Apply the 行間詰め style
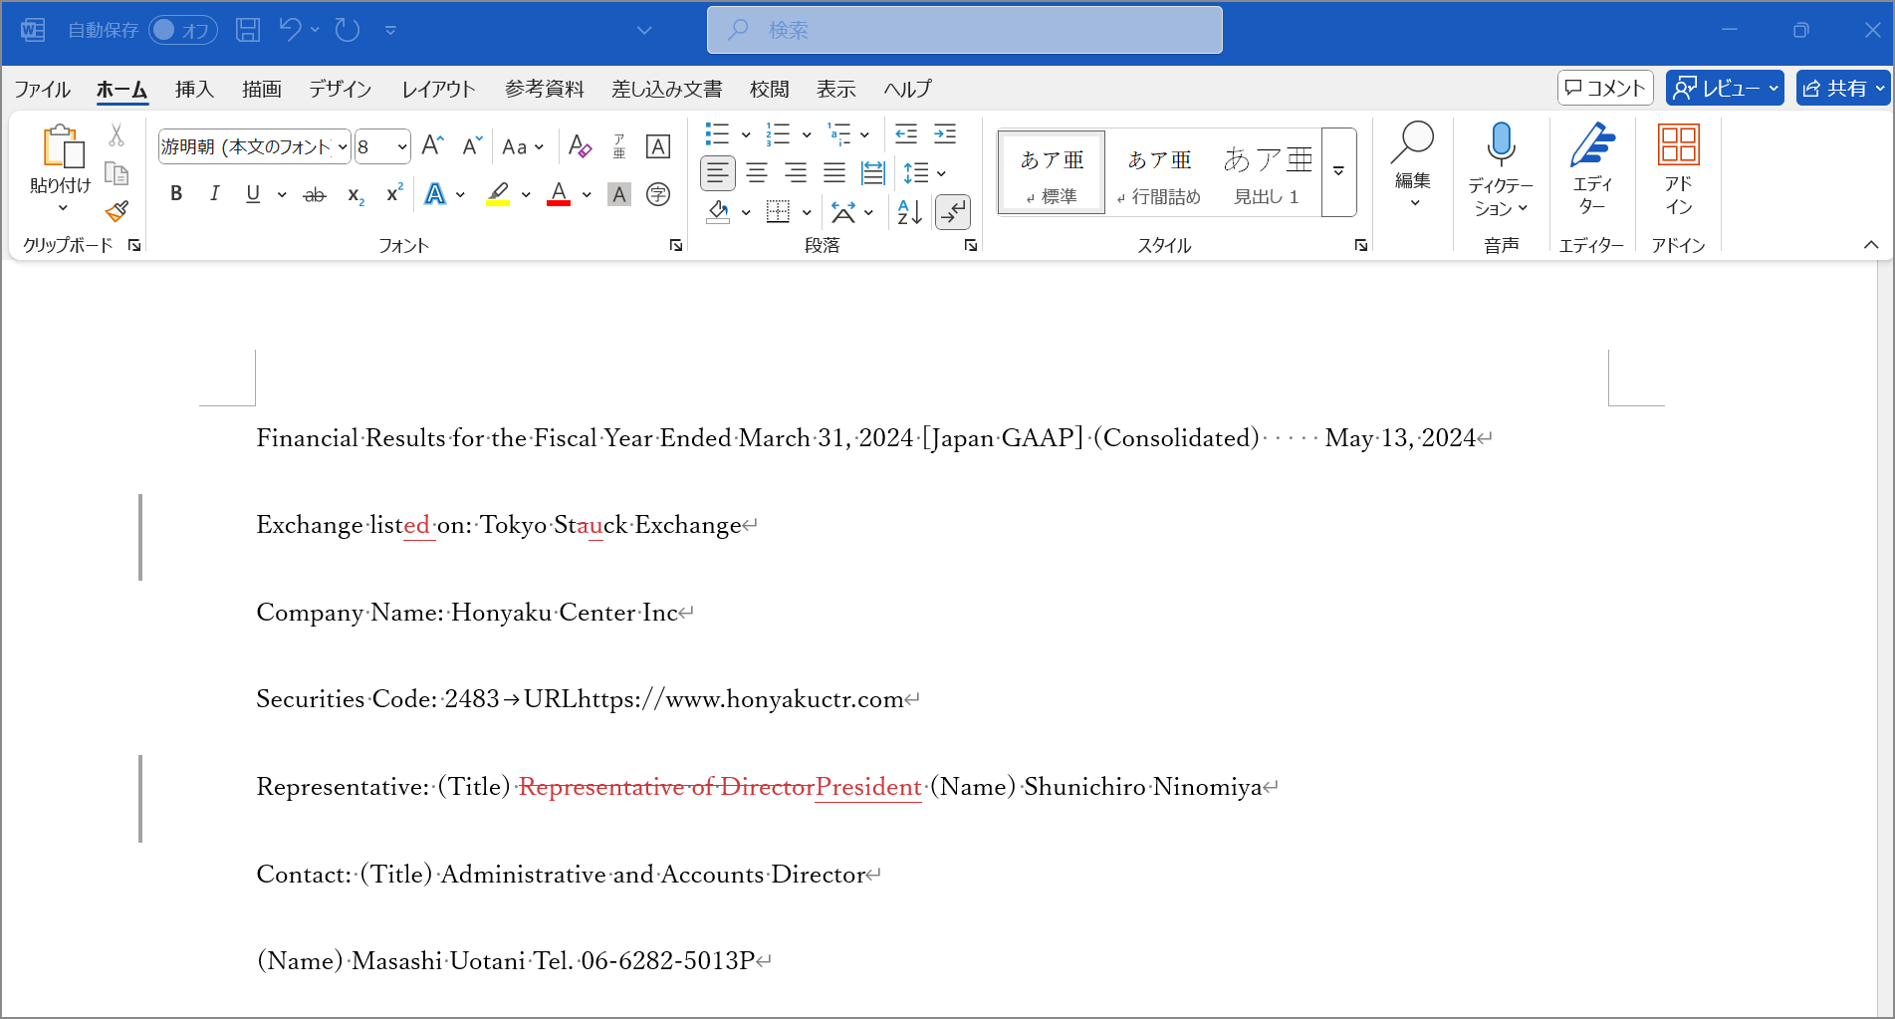The width and height of the screenshot is (1895, 1019). (x=1159, y=172)
